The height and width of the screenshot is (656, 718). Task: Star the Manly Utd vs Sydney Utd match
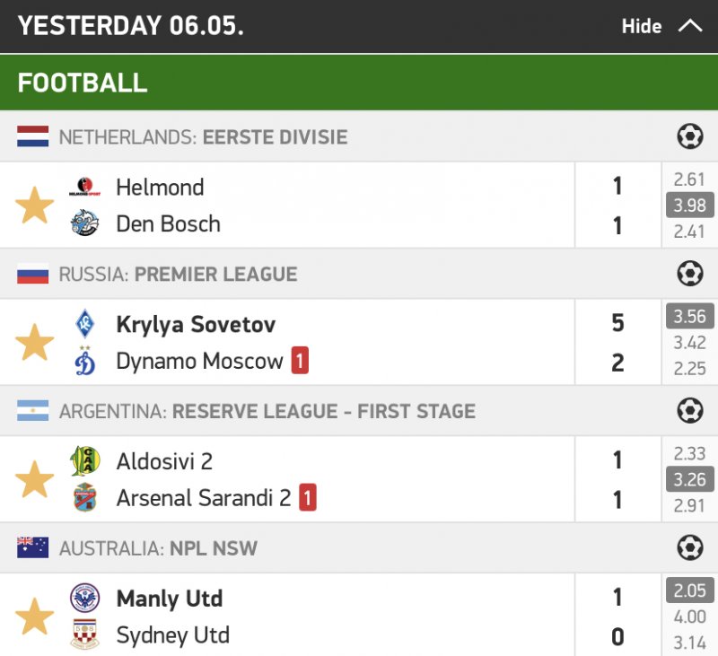click(35, 617)
